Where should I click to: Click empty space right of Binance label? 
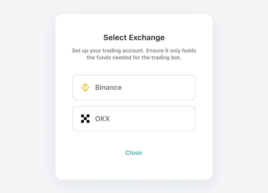click(162, 88)
